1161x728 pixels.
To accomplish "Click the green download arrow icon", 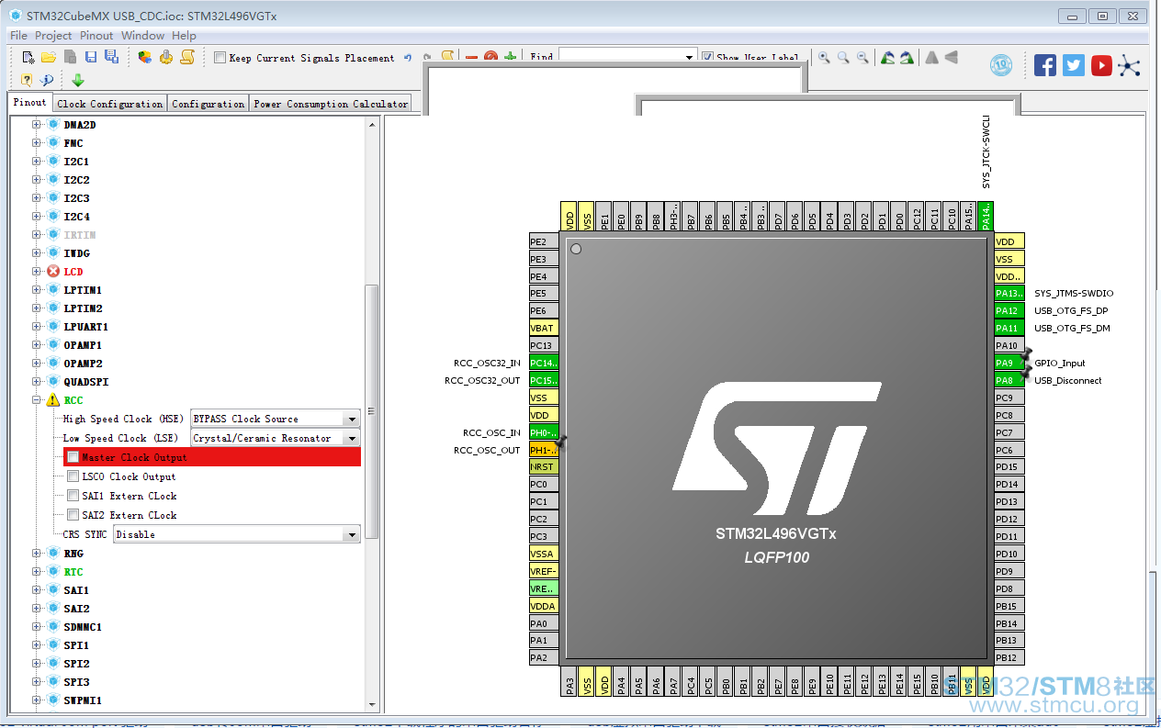I will [x=78, y=80].
